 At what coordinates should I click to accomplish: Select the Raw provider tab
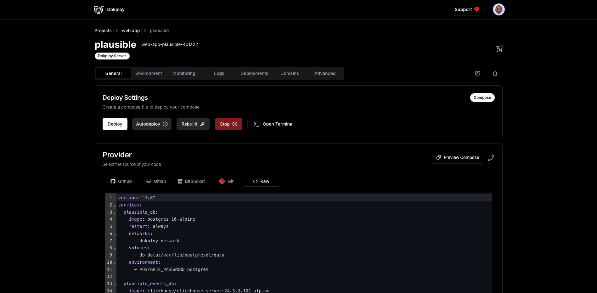(x=261, y=181)
